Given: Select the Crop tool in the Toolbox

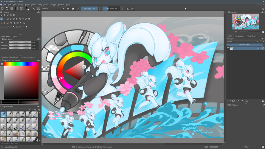Looking at the screenshot, I should (x=1, y=23).
